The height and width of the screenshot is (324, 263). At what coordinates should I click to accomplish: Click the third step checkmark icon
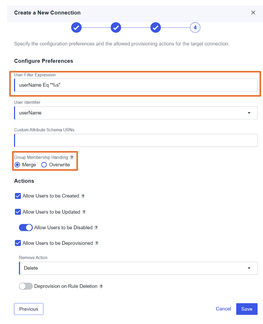(156, 28)
